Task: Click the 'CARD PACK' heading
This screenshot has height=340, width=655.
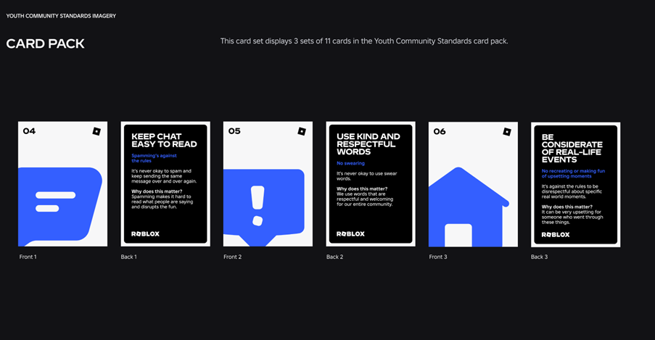Action: point(45,43)
